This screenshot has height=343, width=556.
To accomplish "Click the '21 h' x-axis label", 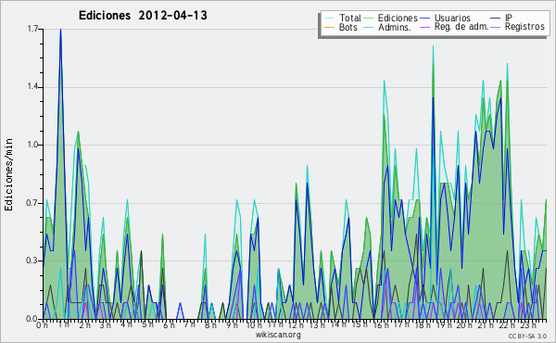I will pyautogui.click(x=486, y=325).
